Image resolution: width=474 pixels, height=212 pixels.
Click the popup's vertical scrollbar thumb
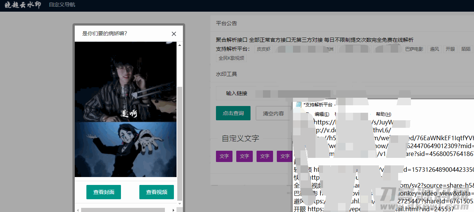coord(180,143)
